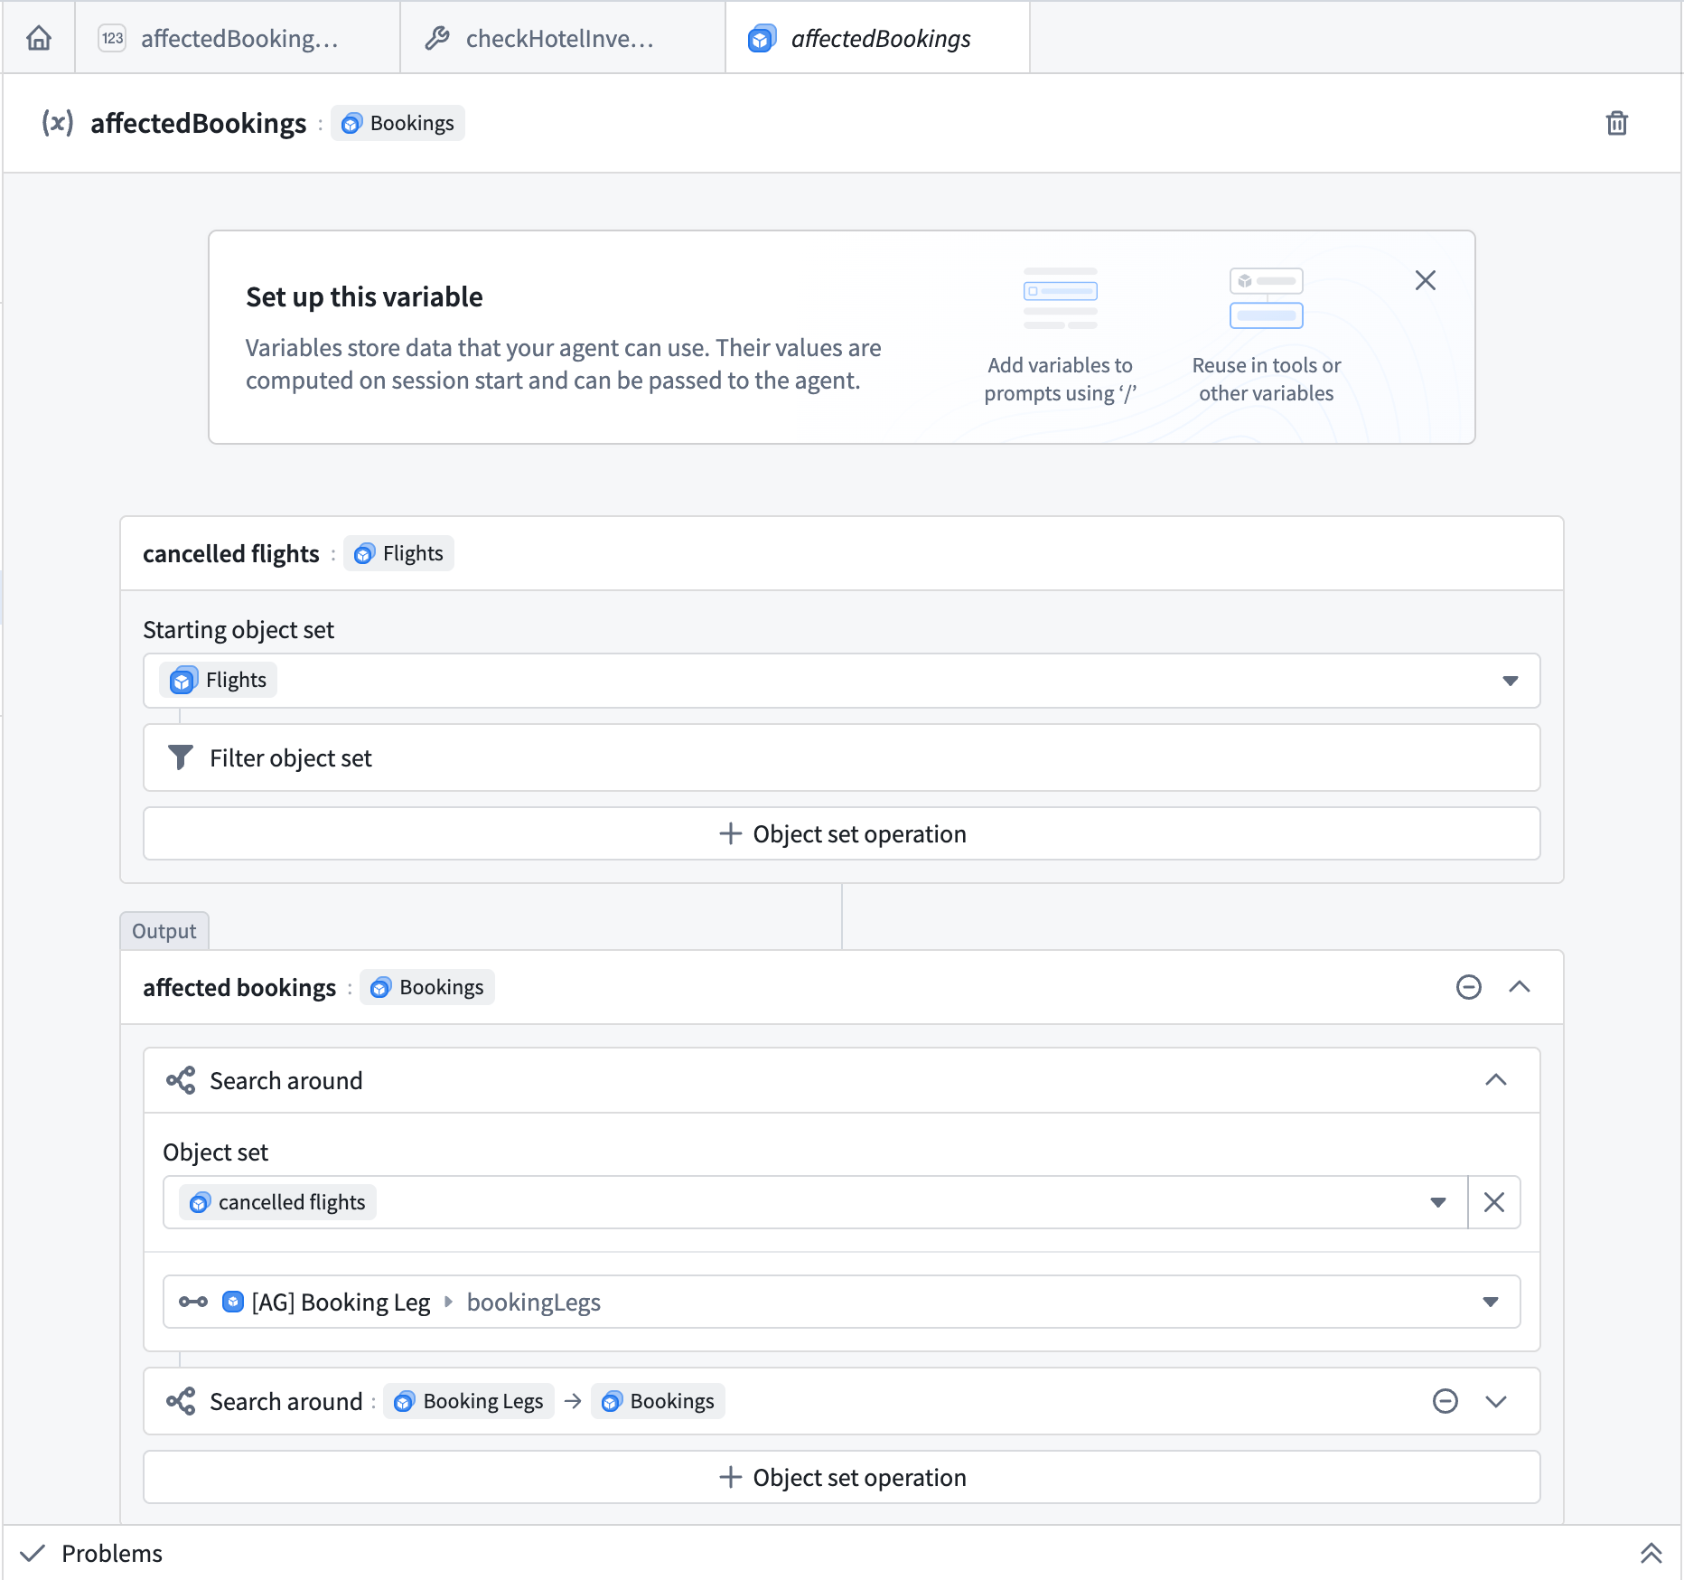This screenshot has height=1580, width=1684.
Task: Open the Booking Leg link type dropdown
Action: tap(1491, 1302)
